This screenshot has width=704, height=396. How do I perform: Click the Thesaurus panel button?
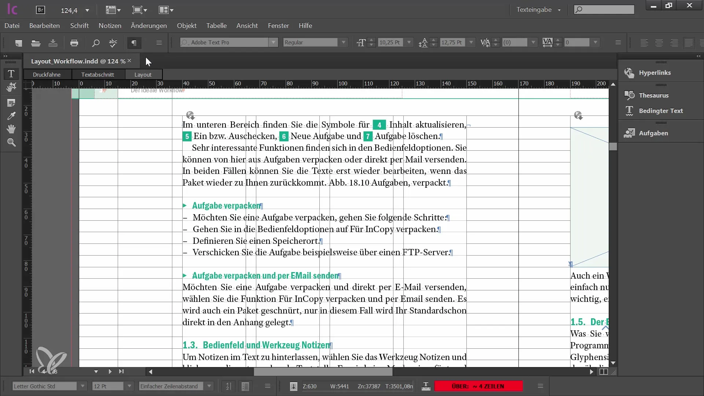[654, 95]
